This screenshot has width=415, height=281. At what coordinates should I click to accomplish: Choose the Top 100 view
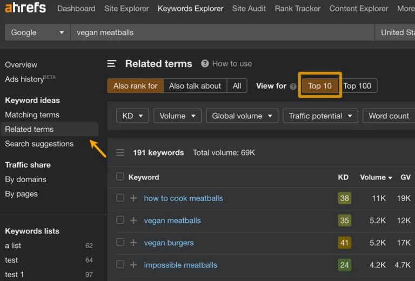357,86
